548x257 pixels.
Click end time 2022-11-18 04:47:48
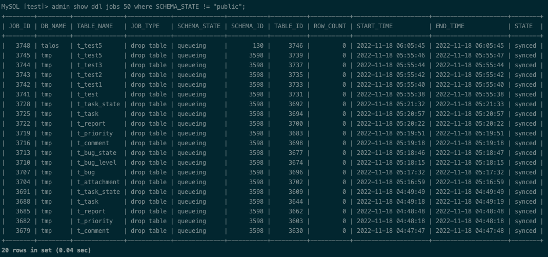[470, 231]
